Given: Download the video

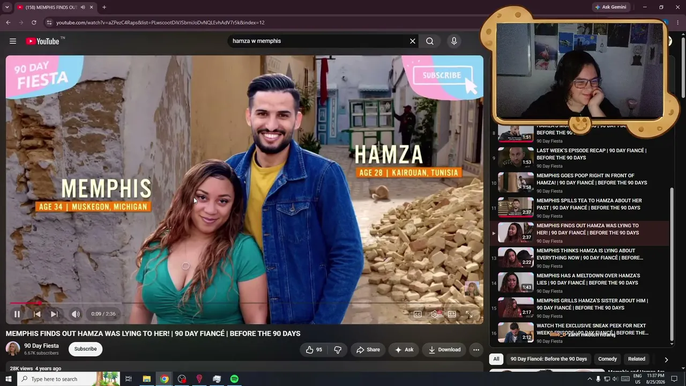Looking at the screenshot, I should point(444,350).
